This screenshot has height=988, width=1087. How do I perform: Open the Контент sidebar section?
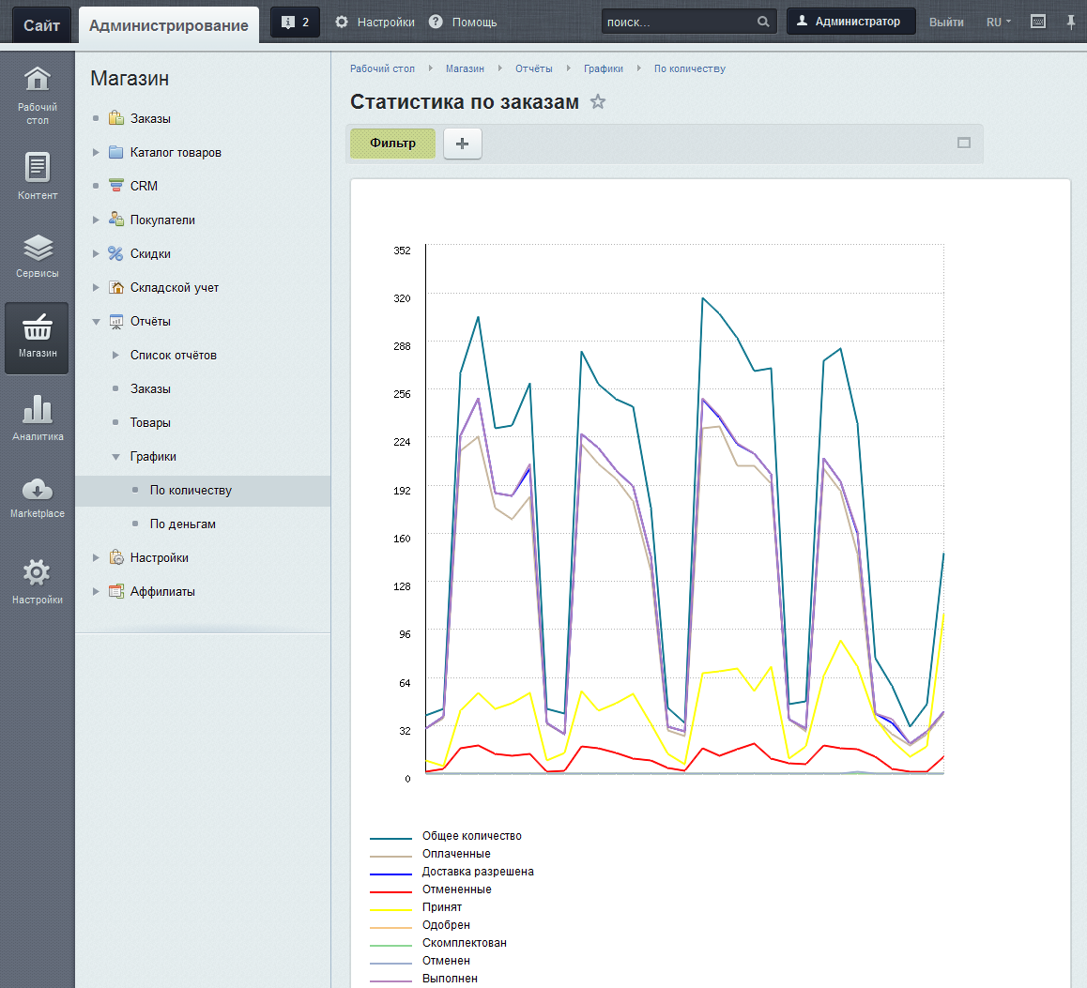pyautogui.click(x=38, y=176)
